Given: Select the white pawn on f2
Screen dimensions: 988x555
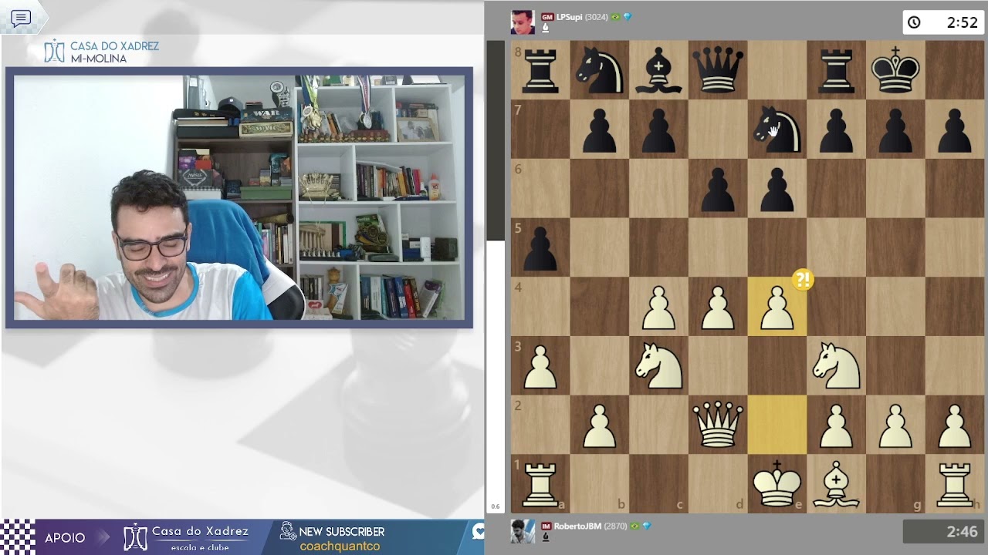Looking at the screenshot, I should 836,425.
